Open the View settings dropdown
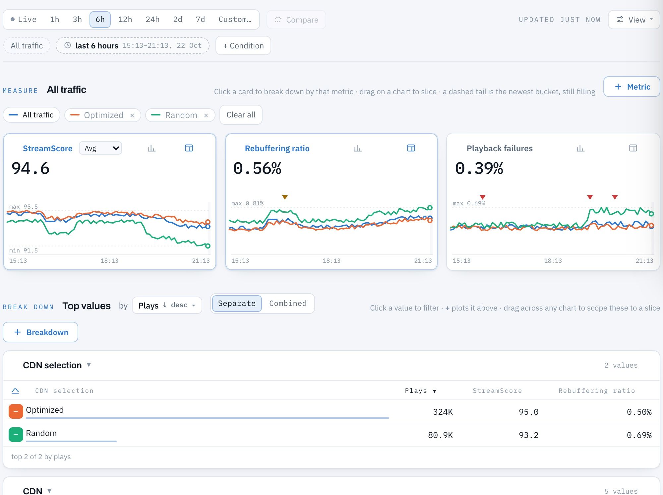Image resolution: width=663 pixels, height=495 pixels. [x=634, y=20]
